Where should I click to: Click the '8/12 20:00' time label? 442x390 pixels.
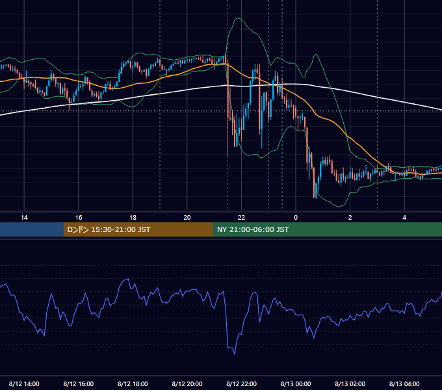pos(187,383)
